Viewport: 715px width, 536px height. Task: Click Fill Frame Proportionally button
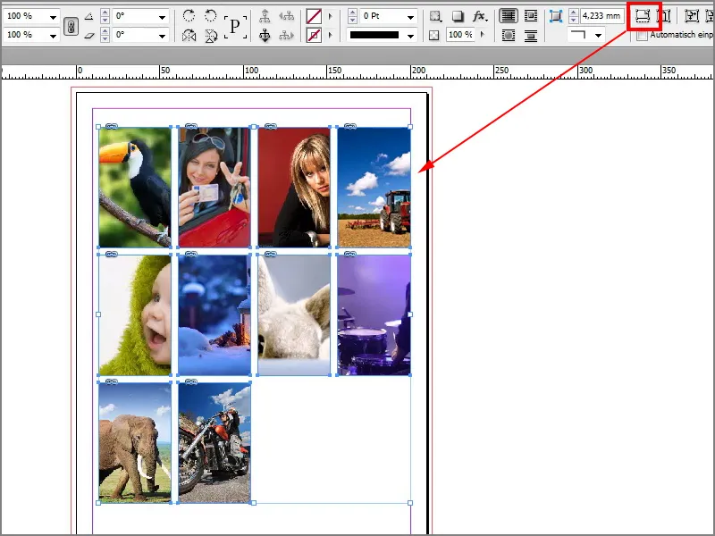click(643, 16)
